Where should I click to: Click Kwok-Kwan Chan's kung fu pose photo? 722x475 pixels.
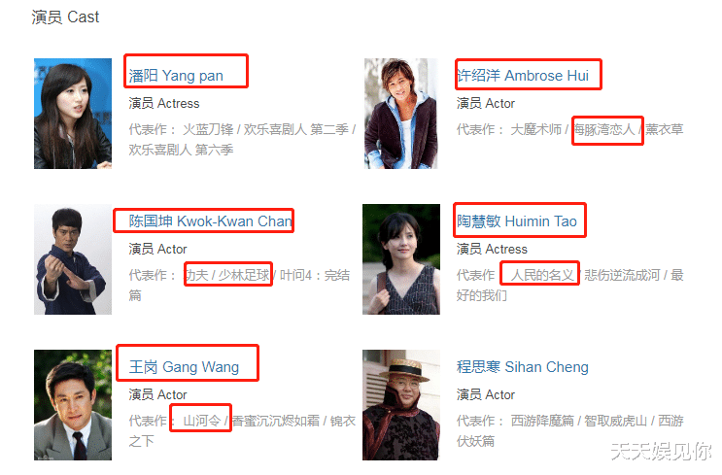(x=73, y=259)
